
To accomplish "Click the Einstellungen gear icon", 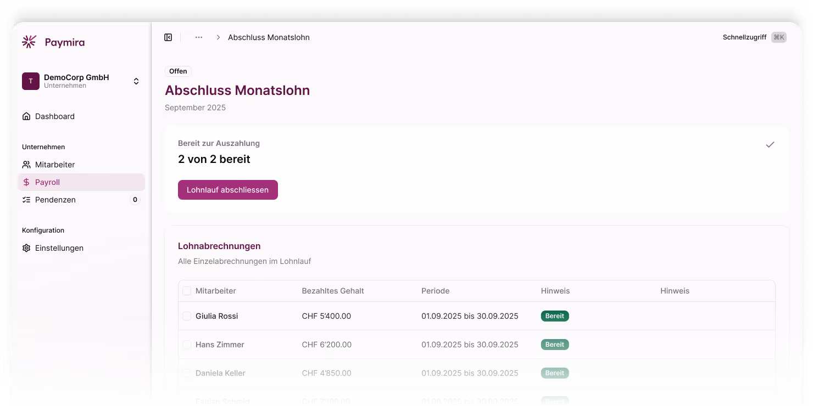I will click(26, 248).
